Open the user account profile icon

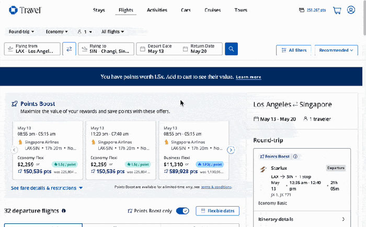click(351, 10)
